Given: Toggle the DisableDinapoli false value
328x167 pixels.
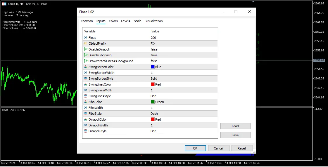Looking at the screenshot, I should coord(184,49).
